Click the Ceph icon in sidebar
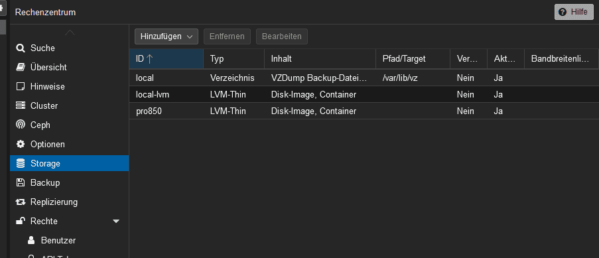 click(x=21, y=125)
